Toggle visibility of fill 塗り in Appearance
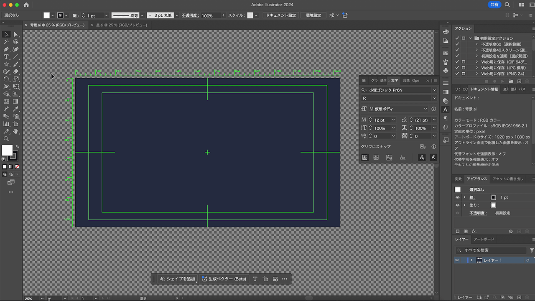 pos(457,205)
